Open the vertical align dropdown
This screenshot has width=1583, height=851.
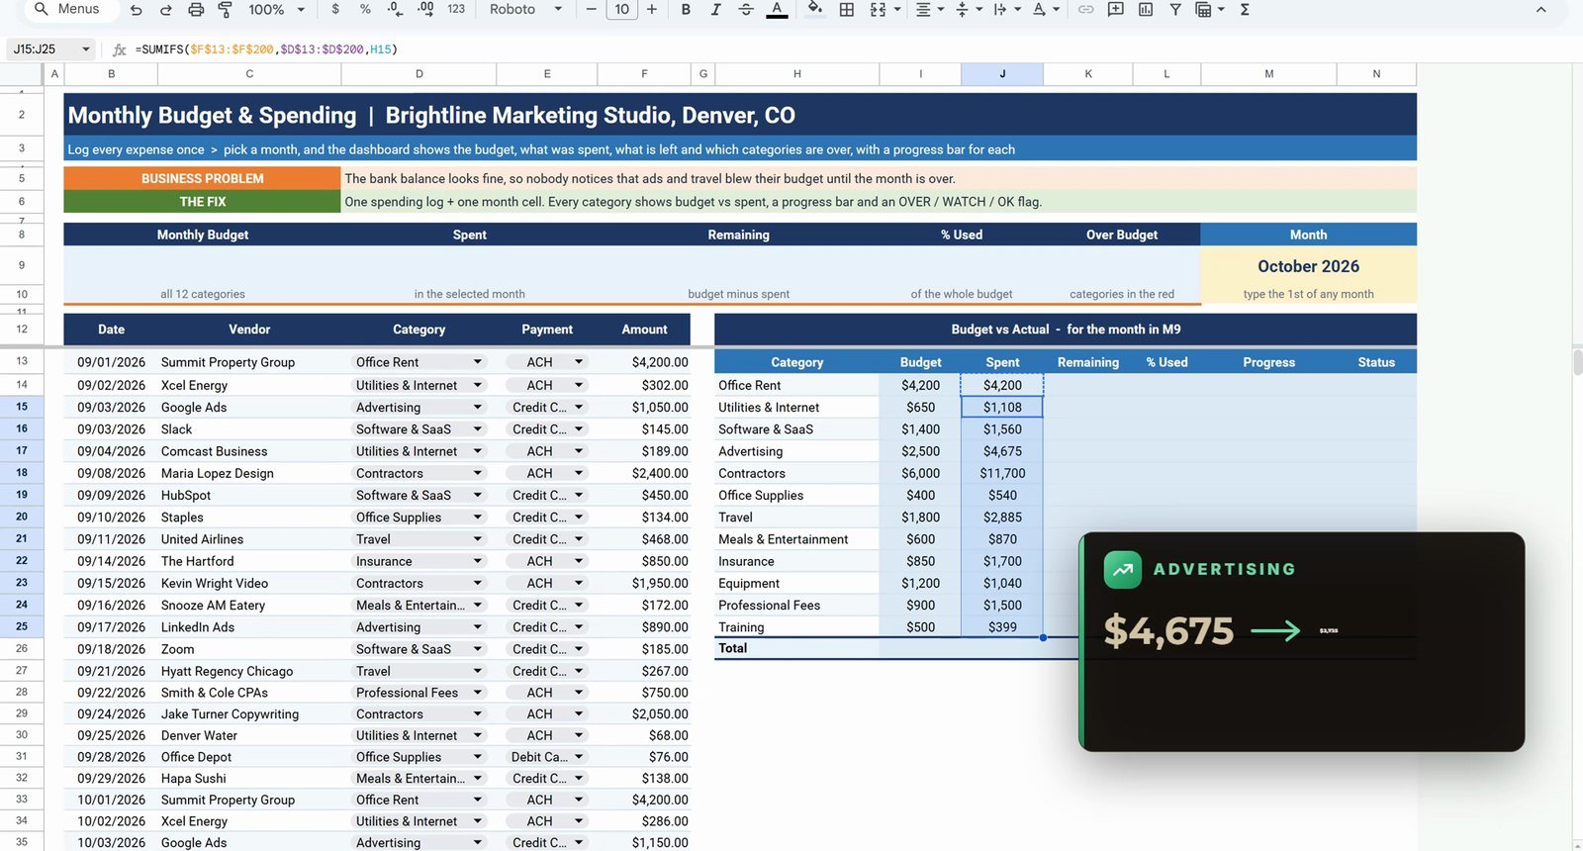tap(968, 10)
